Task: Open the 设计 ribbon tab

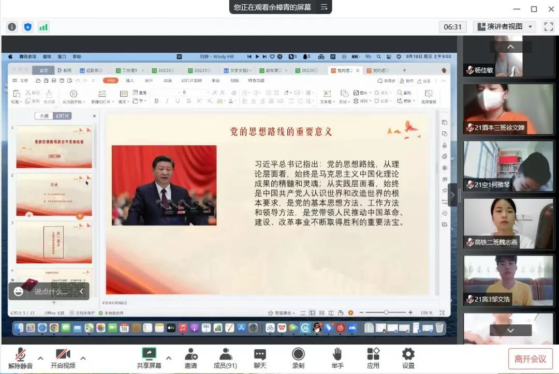Action: click(149, 81)
